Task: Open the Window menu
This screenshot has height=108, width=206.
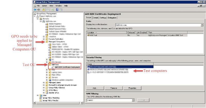Action: pos(59,6)
